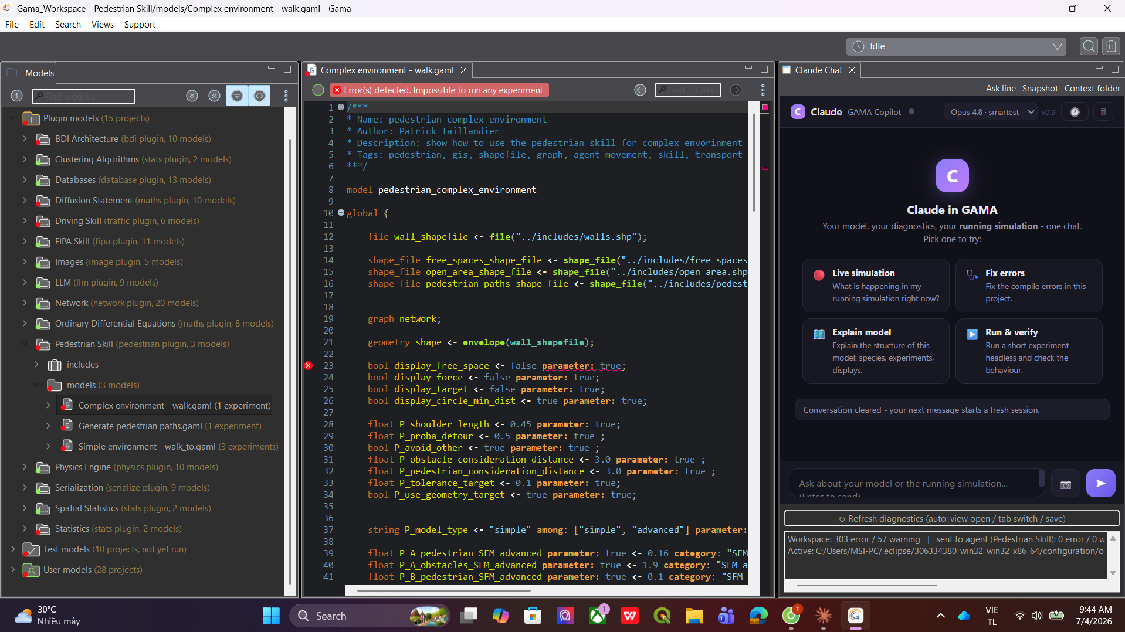This screenshot has height=632, width=1125.
Task: Open the Views menu
Action: 103,24
